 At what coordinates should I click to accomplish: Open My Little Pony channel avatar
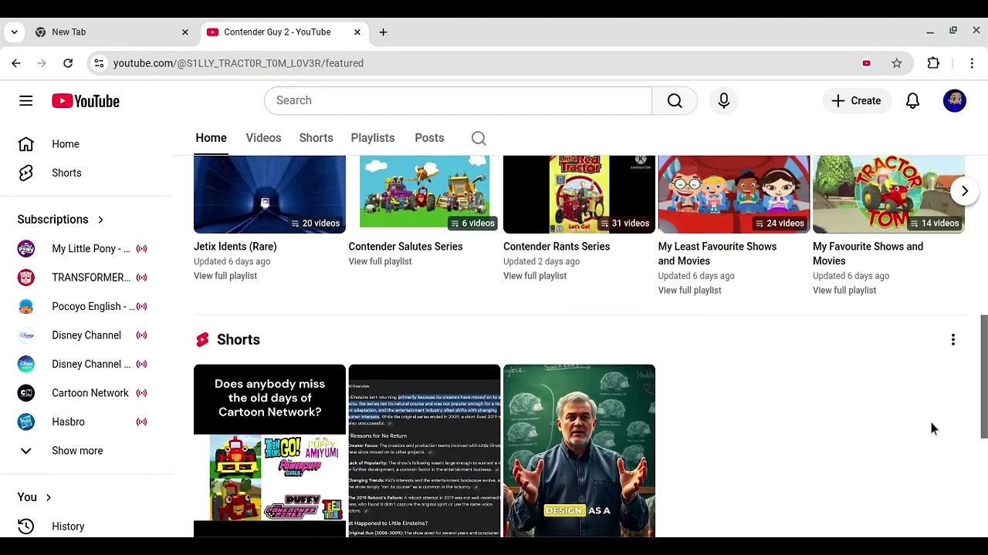click(x=26, y=249)
